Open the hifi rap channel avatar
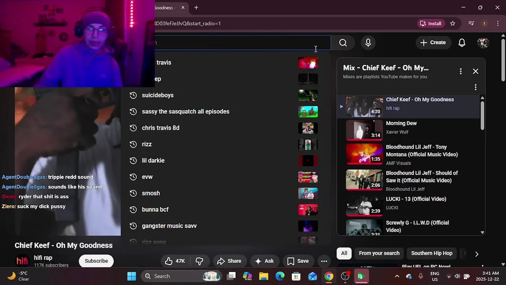Screen dimensions: 506x285 22,261
